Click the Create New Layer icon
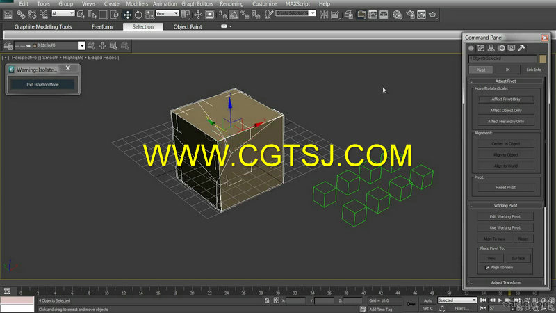556x313 pixels. tap(91, 45)
